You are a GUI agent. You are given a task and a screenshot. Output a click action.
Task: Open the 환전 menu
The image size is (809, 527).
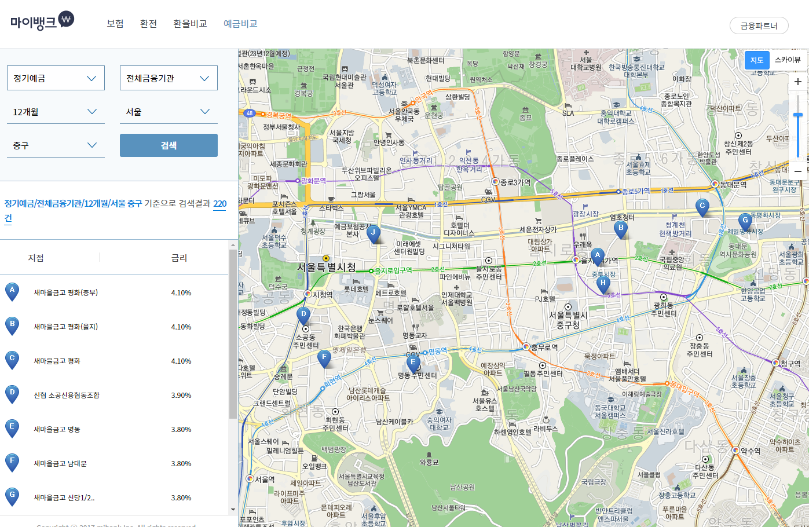coord(148,24)
